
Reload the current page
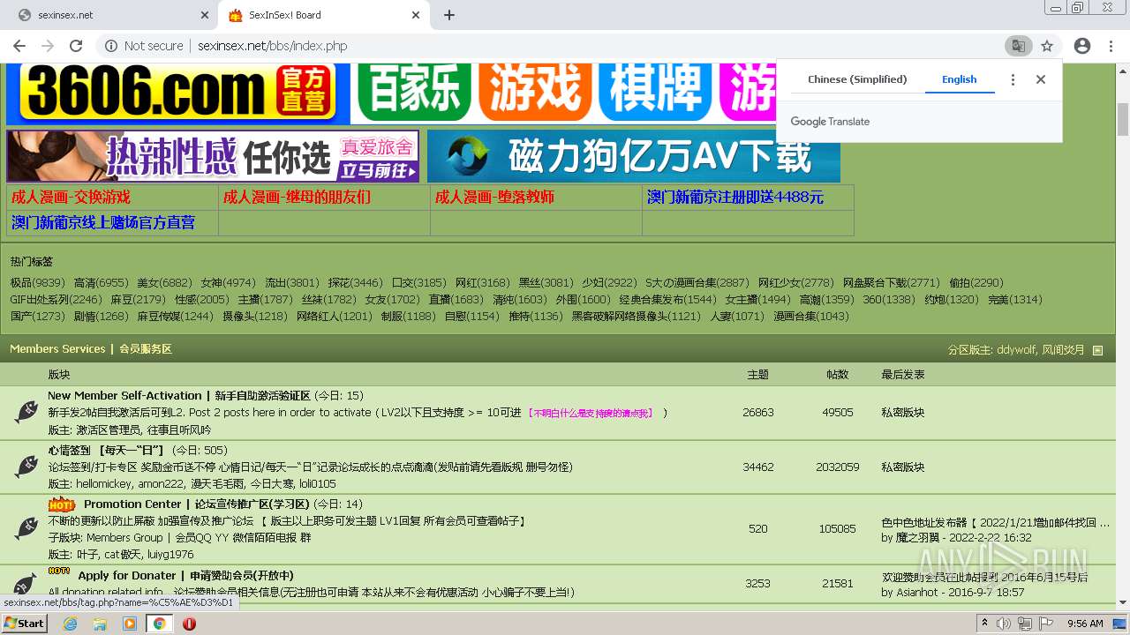[x=76, y=46]
